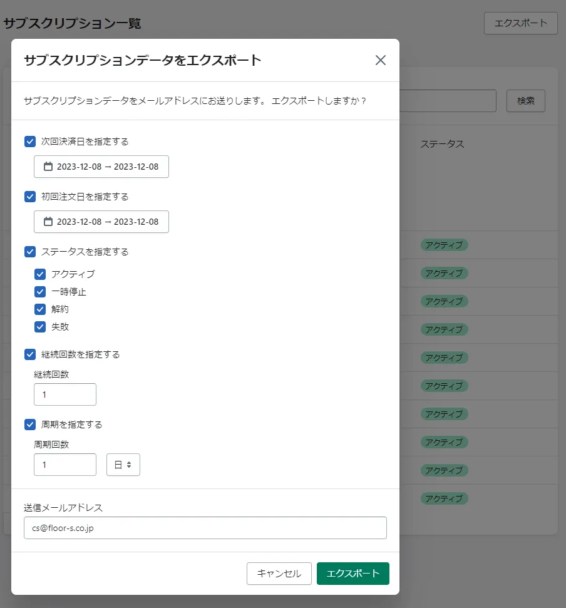Click the green エクスポート button

click(x=353, y=574)
